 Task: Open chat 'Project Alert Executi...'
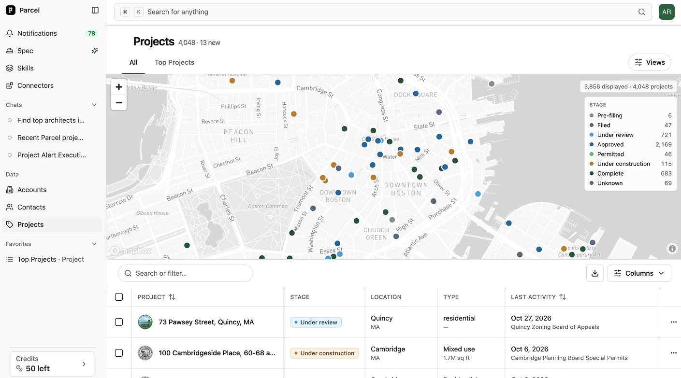[x=52, y=155]
